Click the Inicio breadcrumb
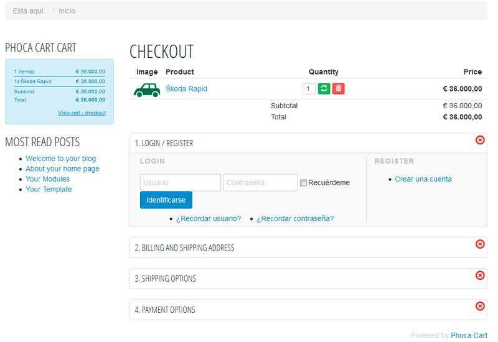498x342 pixels. [67, 11]
